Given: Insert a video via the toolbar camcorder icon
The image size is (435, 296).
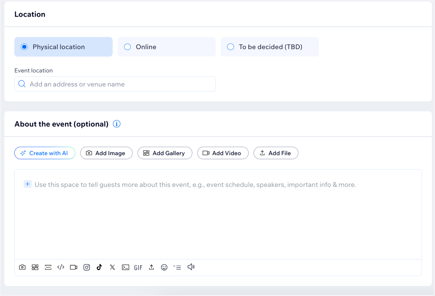Looking at the screenshot, I should coord(74,267).
